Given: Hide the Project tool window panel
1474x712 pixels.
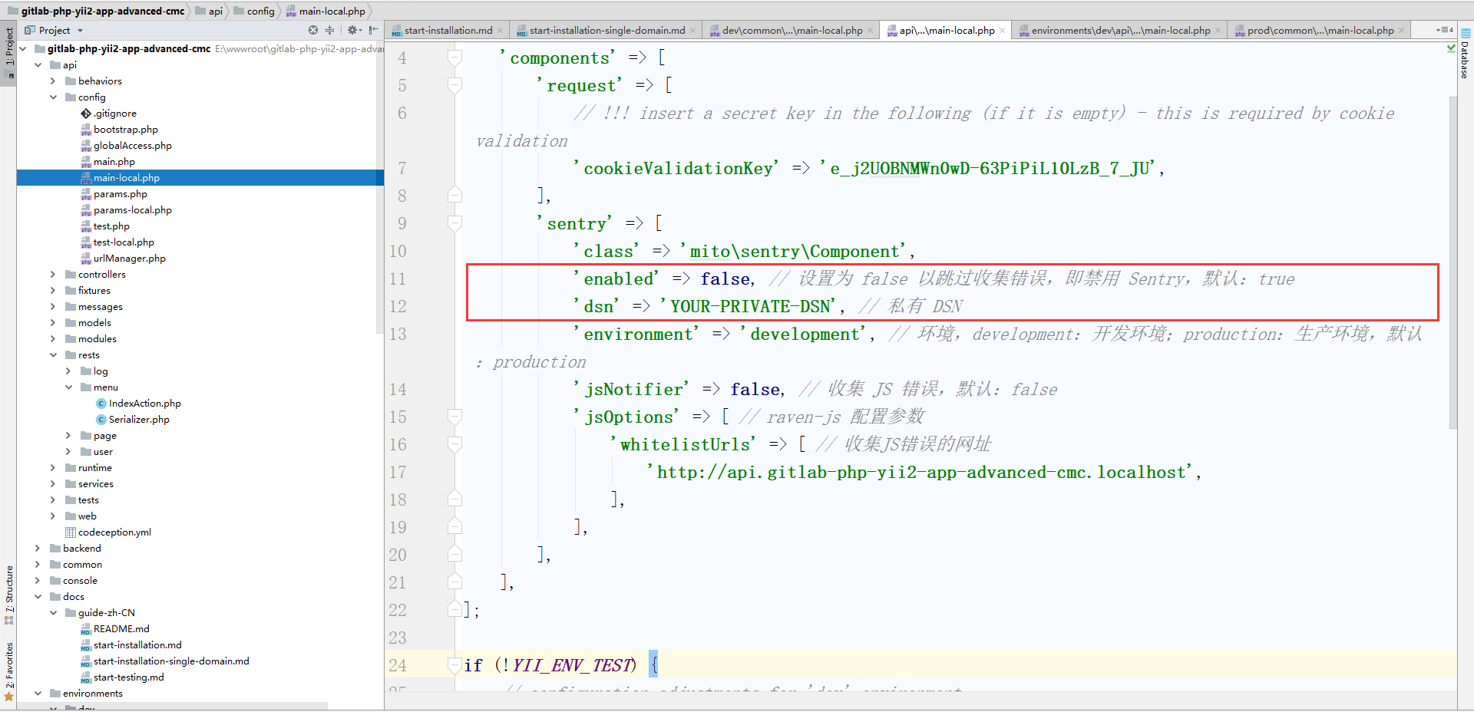Looking at the screenshot, I should coord(373,31).
